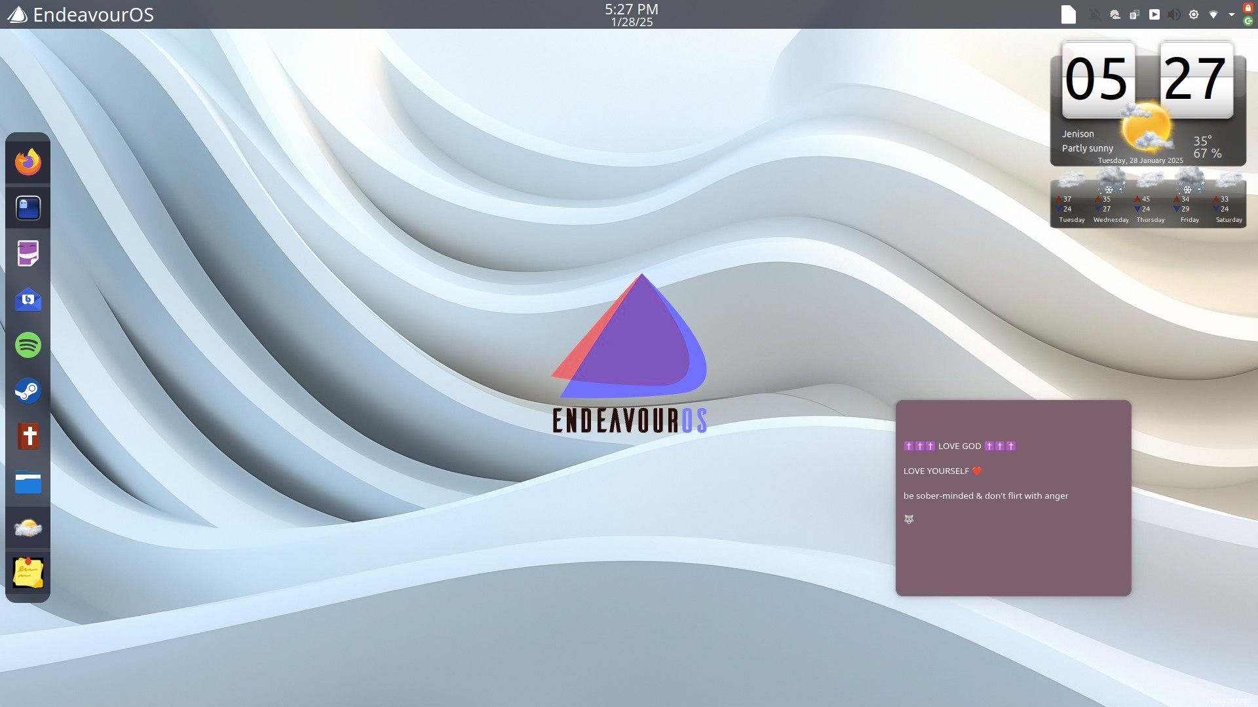This screenshot has width=1258, height=707.
Task: Open the weather app in the dock
Action: (28, 528)
